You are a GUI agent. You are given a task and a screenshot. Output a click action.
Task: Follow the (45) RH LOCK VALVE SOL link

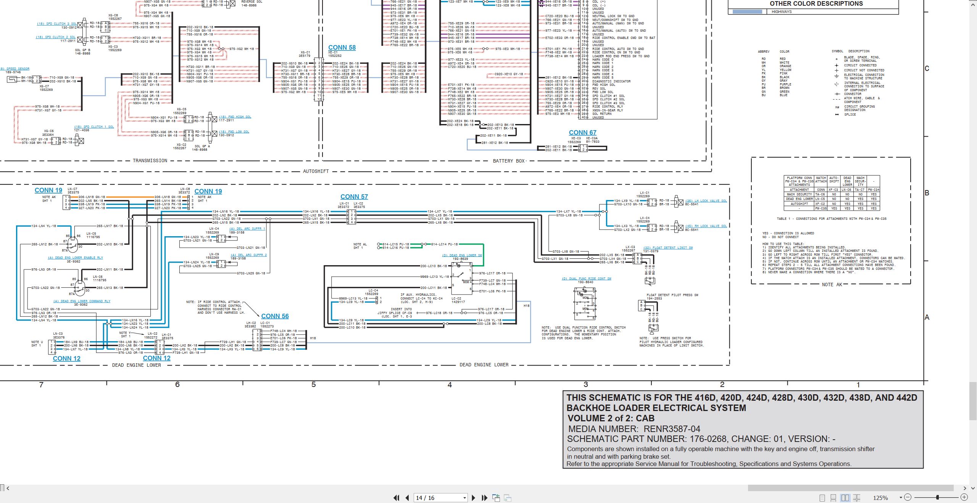click(x=706, y=226)
